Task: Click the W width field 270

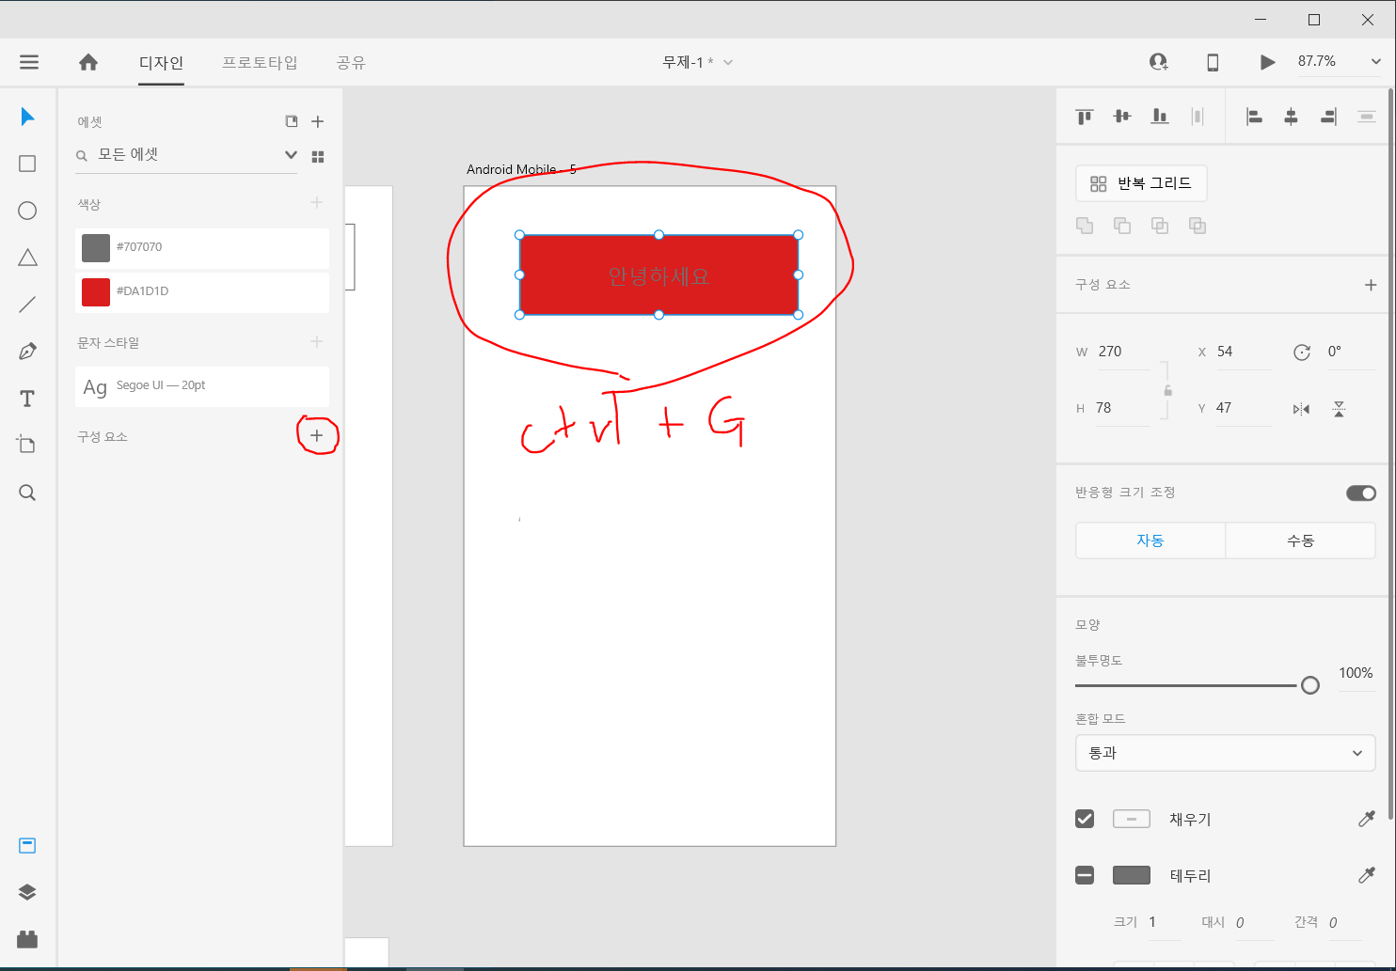Action: pos(1123,352)
